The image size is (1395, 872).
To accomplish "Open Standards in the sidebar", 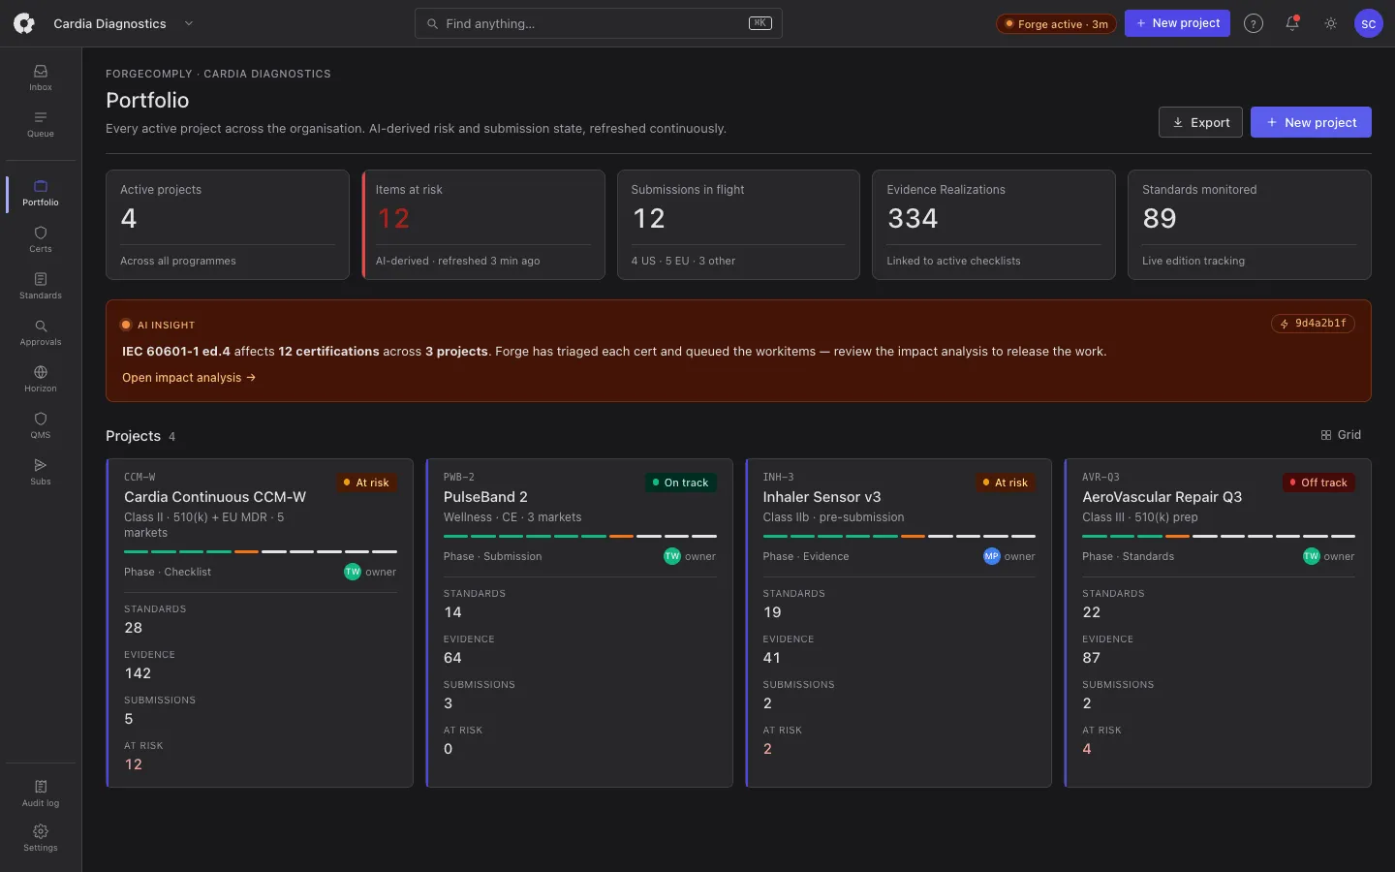I will click(x=41, y=286).
